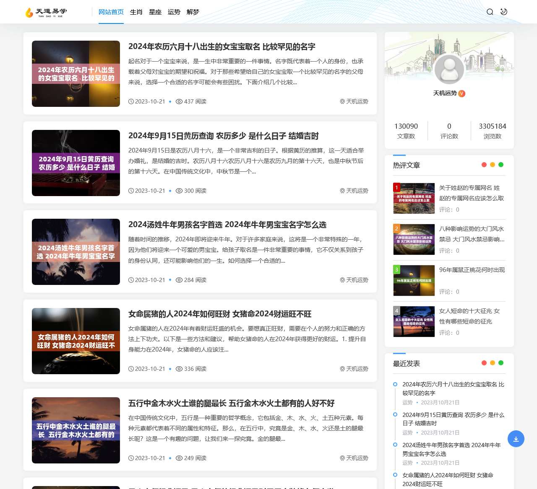Go to the 解梦 navigation tab

193,12
